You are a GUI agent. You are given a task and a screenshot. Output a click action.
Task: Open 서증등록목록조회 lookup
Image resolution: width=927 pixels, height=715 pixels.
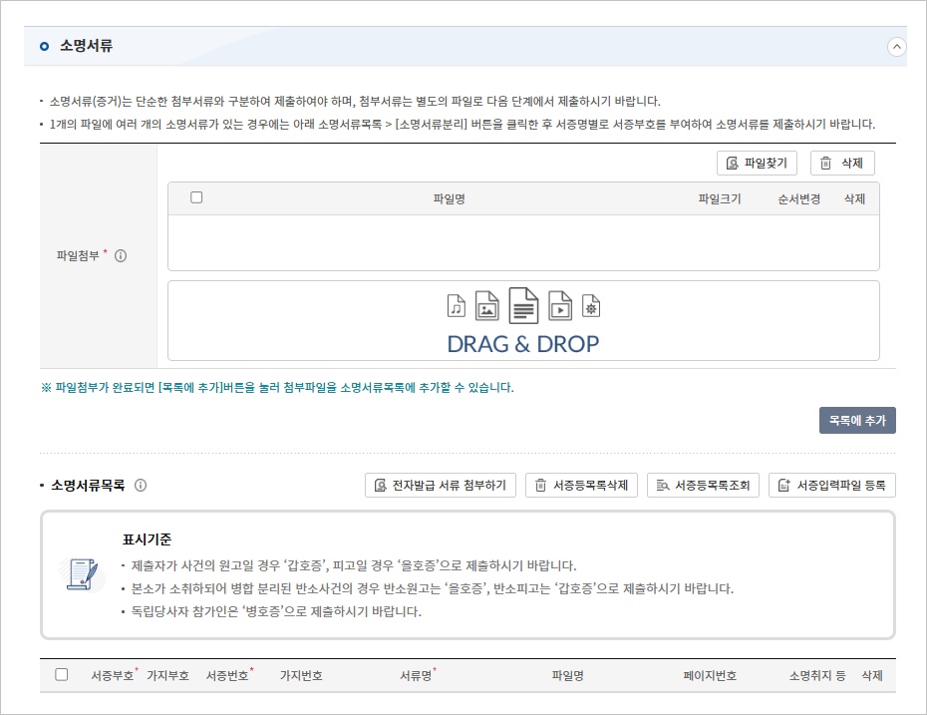click(x=703, y=486)
